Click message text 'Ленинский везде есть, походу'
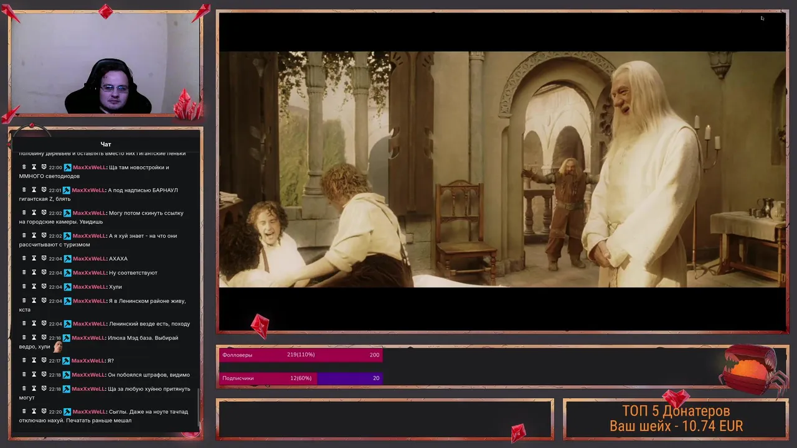This screenshot has width=797, height=448. tap(149, 324)
